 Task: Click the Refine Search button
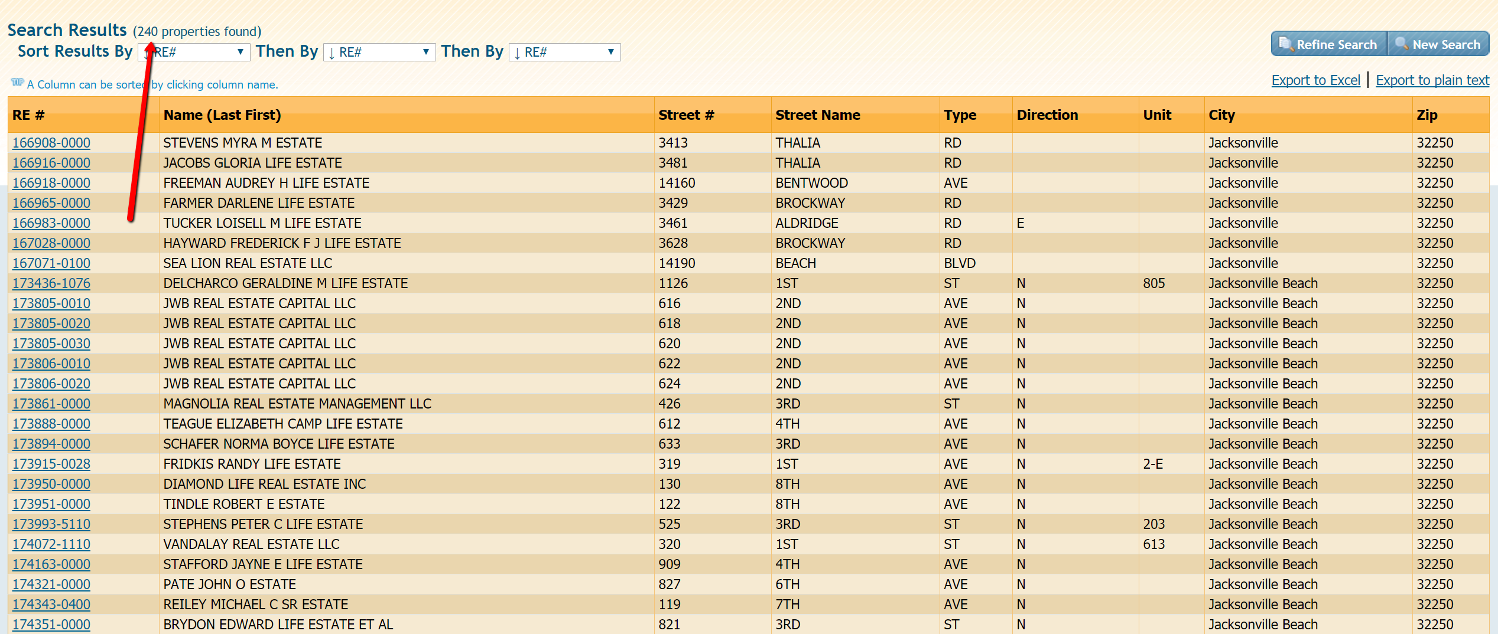coord(1328,44)
